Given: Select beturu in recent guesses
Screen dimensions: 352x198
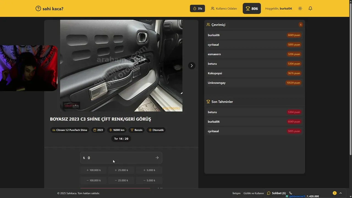Looking at the screenshot, I should [x=254, y=112].
